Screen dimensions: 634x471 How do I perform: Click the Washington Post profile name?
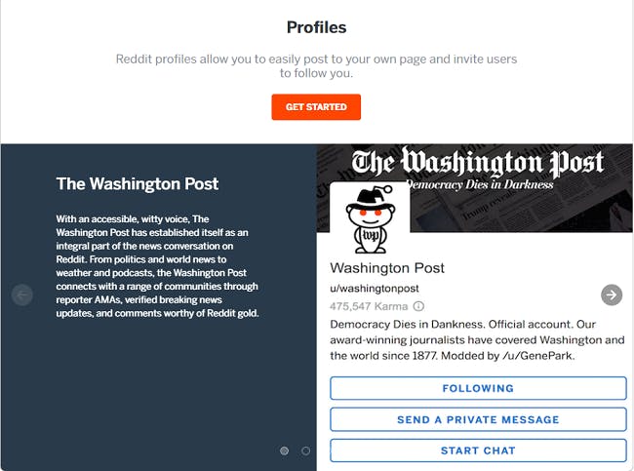[x=387, y=267]
